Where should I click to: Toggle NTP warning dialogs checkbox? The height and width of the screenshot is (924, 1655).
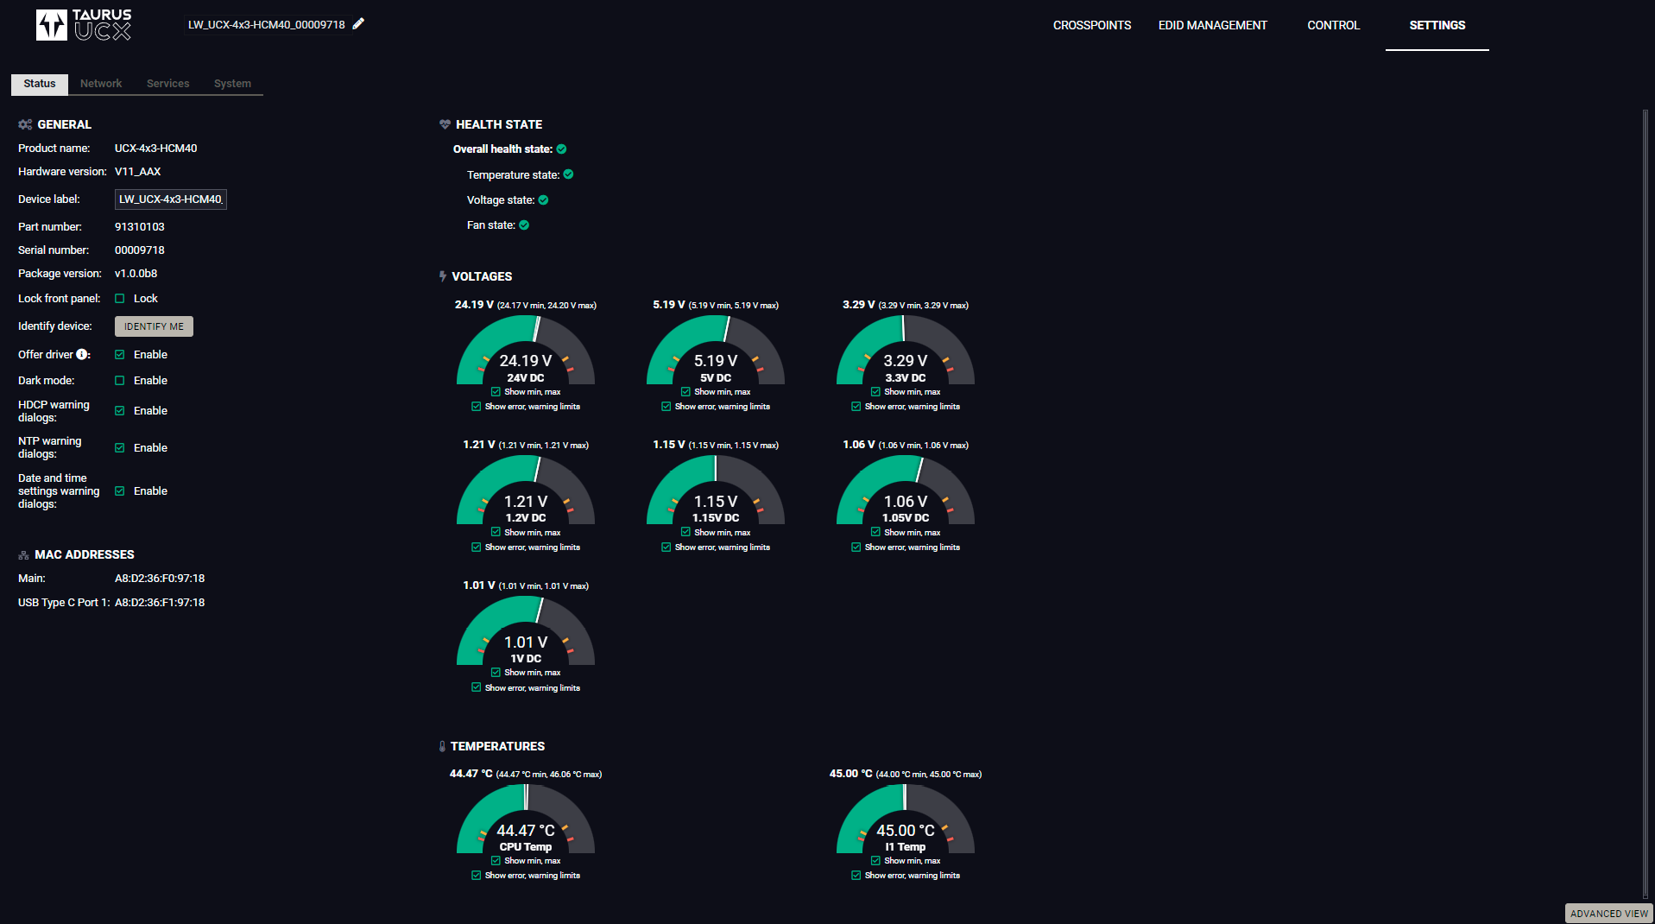click(x=120, y=448)
